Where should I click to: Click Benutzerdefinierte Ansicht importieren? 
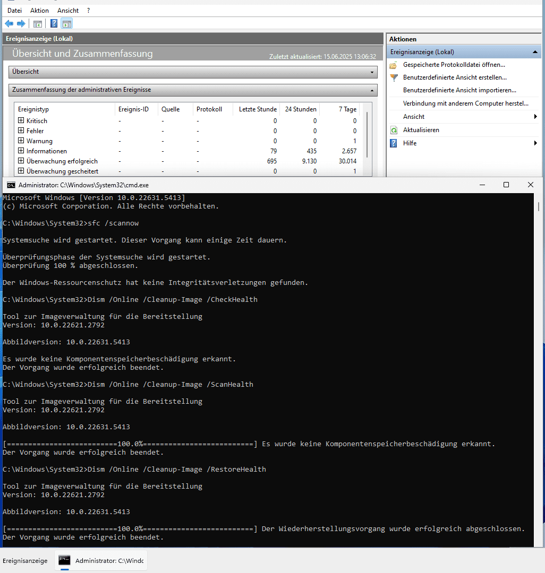coord(459,90)
